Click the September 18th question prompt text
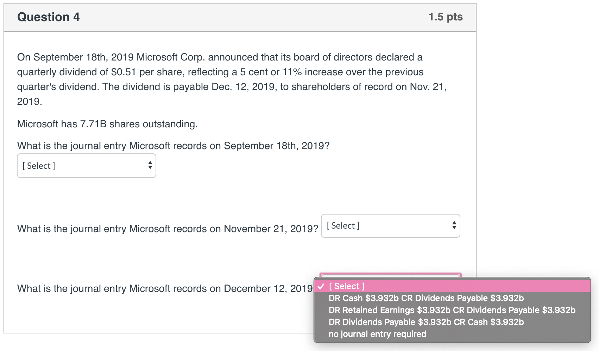The height and width of the screenshot is (351, 599). coord(173,146)
